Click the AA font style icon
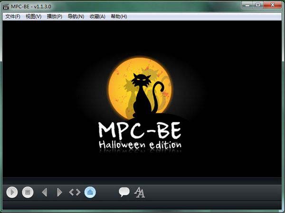The height and width of the screenshot is (213, 285). click(140, 192)
